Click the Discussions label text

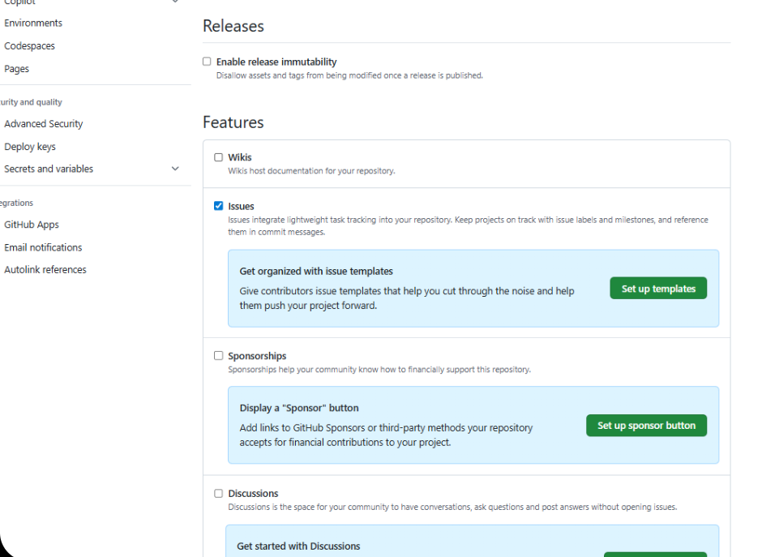253,493
